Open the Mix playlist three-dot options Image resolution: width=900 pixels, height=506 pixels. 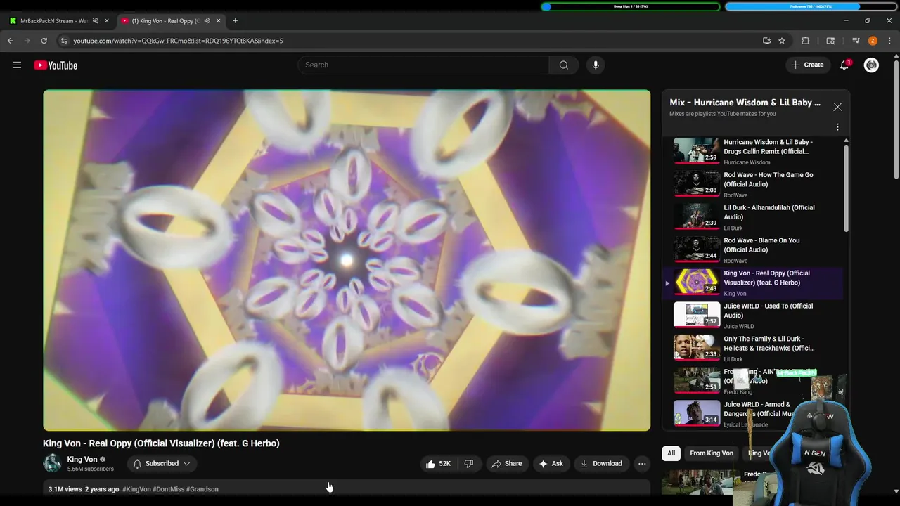point(837,127)
